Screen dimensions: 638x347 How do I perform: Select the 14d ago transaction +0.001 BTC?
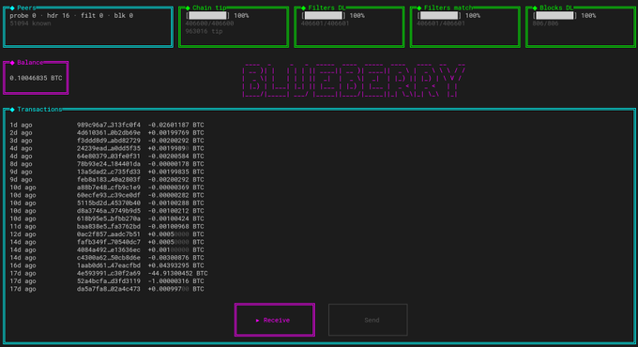pyautogui.click(x=107, y=249)
